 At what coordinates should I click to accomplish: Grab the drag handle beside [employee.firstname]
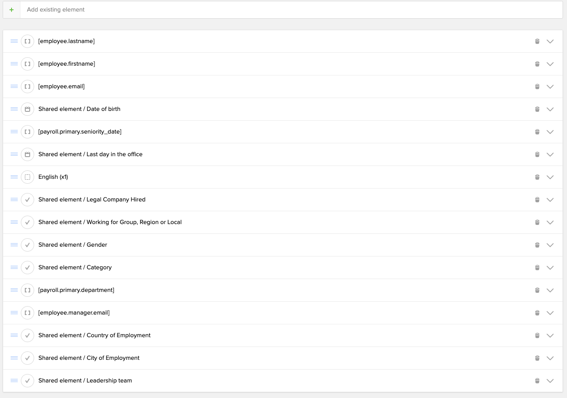14,63
